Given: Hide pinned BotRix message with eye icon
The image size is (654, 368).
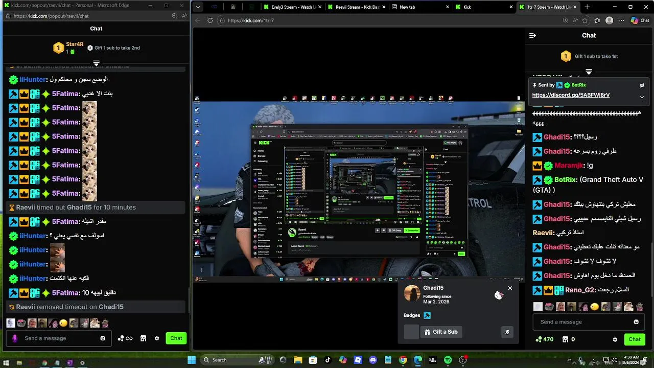Looking at the screenshot, I should (x=642, y=85).
